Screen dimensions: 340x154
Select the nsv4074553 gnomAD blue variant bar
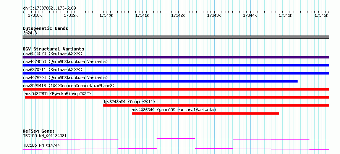pos(176,65)
